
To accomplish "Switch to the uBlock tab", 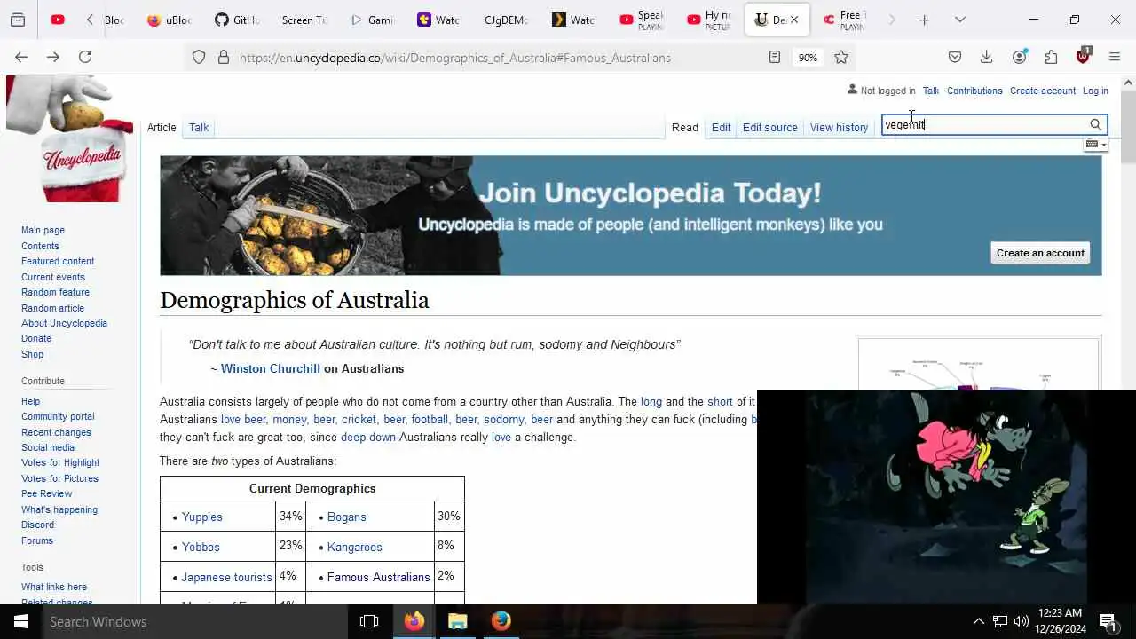I will coord(169,20).
